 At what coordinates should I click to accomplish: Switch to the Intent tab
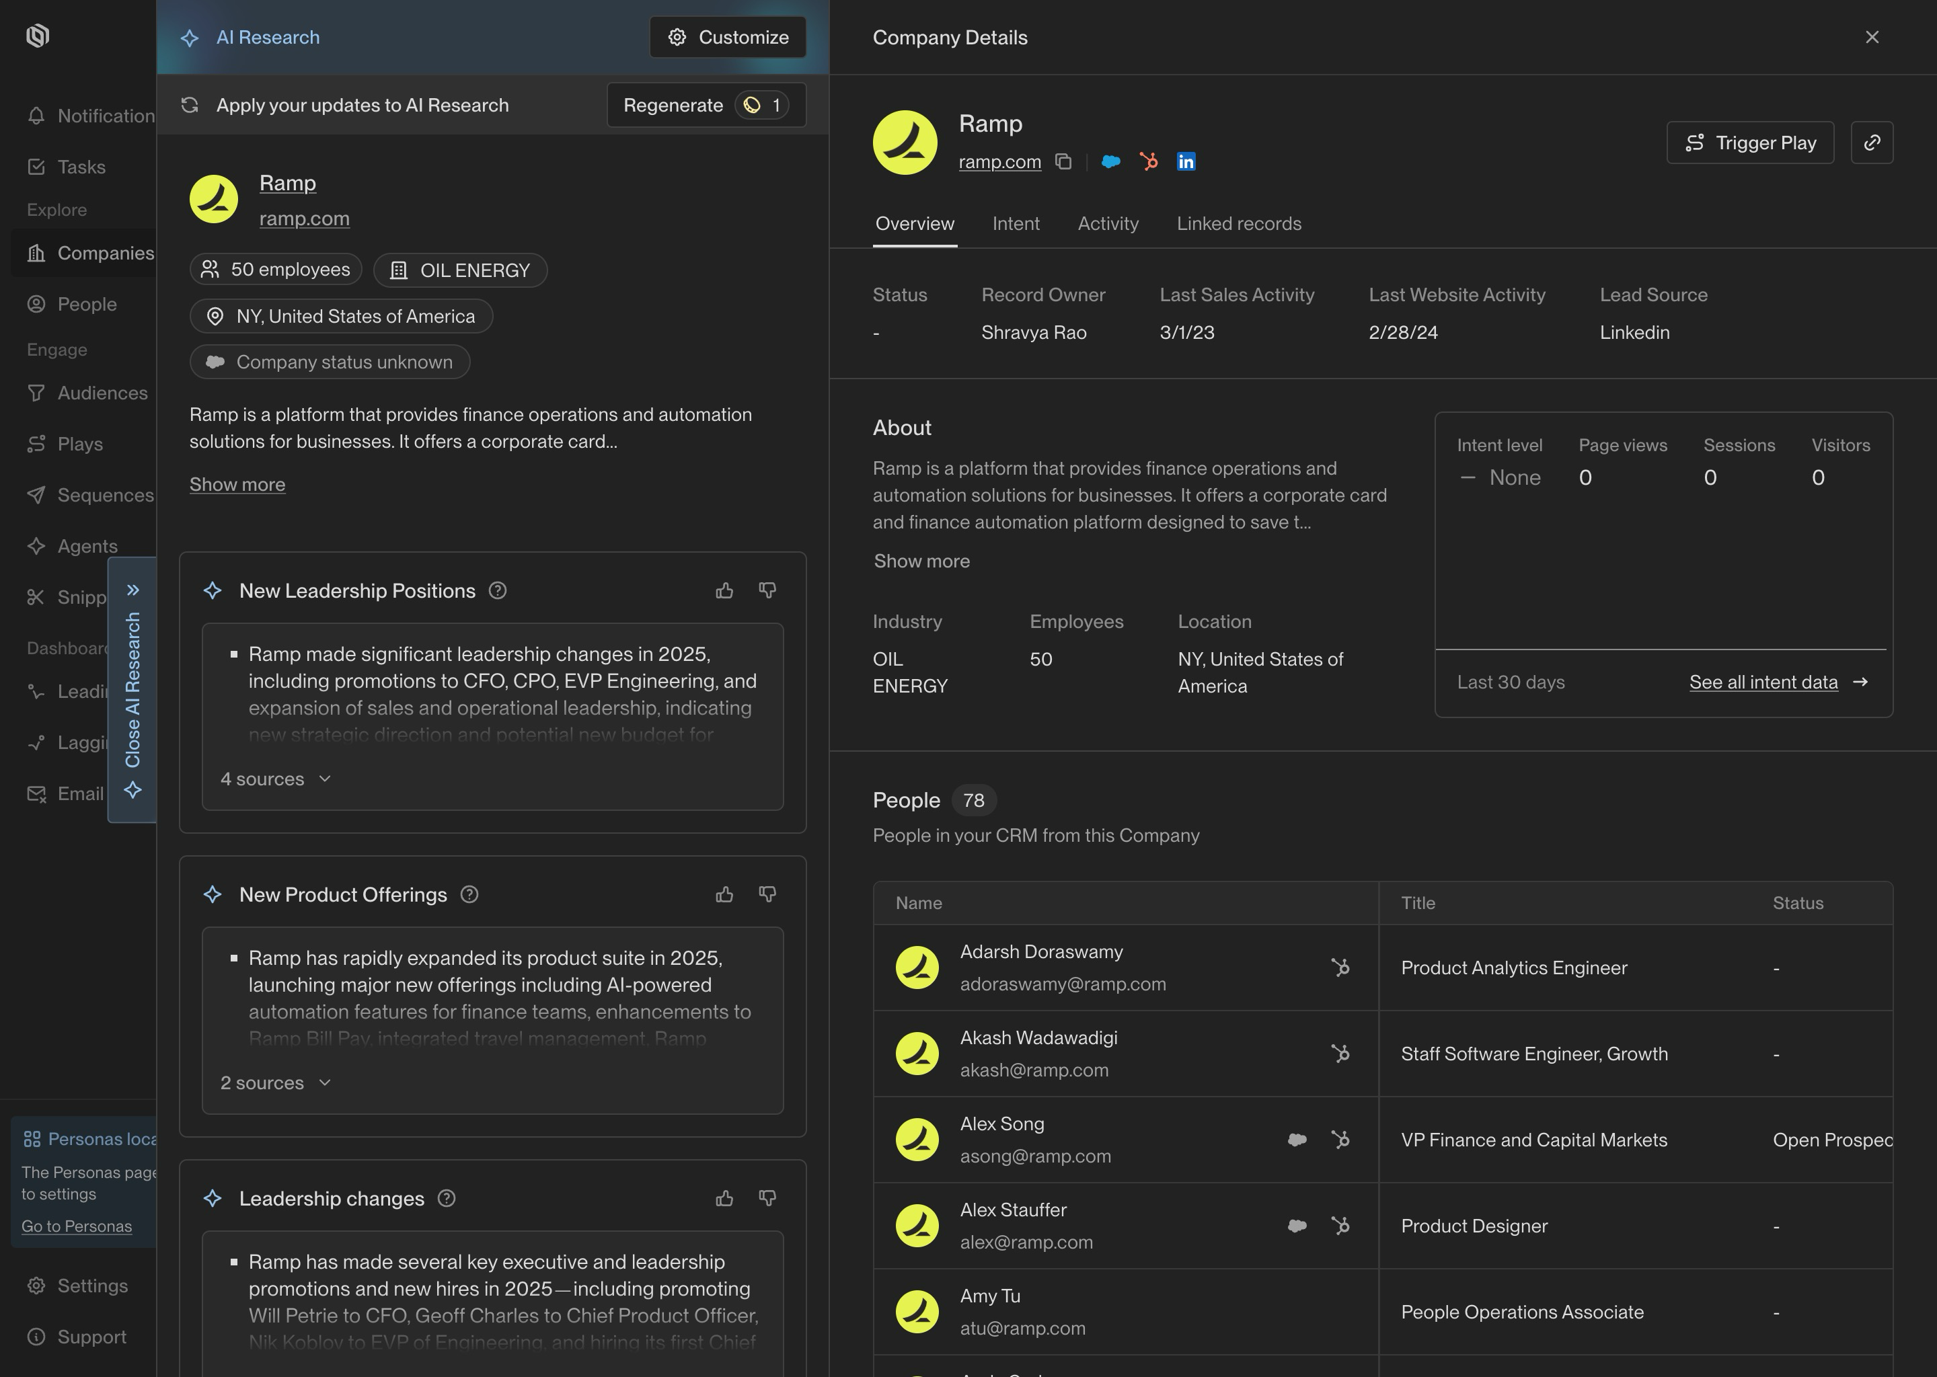point(1015,224)
